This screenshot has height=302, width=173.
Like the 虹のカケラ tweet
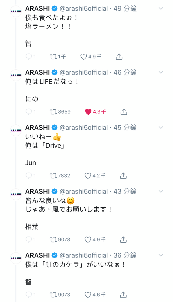(88, 295)
